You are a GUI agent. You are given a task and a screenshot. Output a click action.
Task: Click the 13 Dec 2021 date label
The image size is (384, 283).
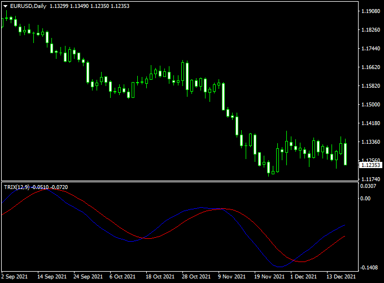(x=341, y=277)
